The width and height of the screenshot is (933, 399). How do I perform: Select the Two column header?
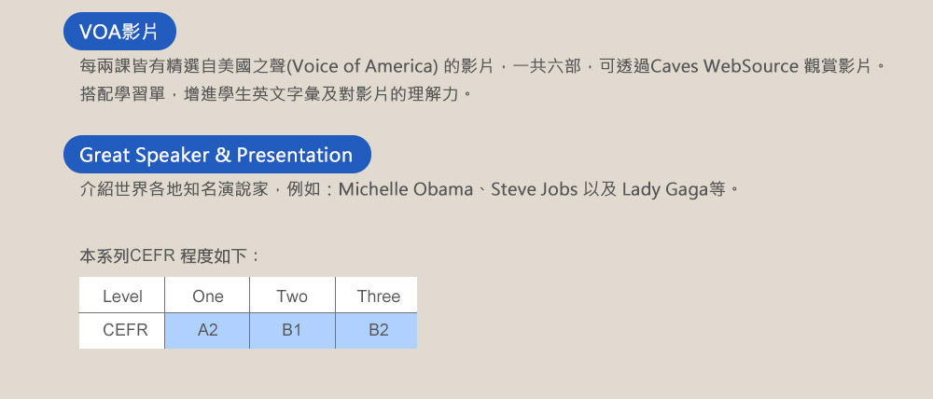point(292,296)
